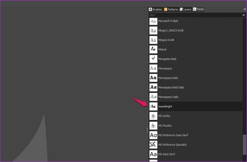This screenshot has width=247, height=162.
Task: Click the MS PGothic font name
Action: click(x=165, y=126)
